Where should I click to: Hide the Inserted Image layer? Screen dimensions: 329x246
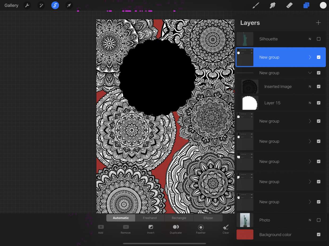click(319, 87)
